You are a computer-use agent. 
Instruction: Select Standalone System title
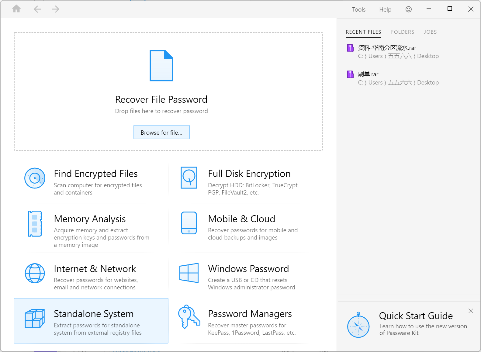pyautogui.click(x=94, y=314)
